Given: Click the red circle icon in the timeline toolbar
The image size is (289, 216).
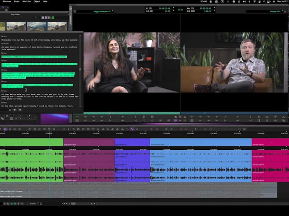Looking at the screenshot, I should pos(244,129).
